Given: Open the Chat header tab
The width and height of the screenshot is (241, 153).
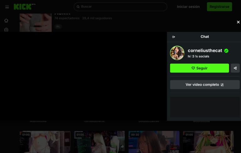Looking at the screenshot, I should click(x=205, y=37).
